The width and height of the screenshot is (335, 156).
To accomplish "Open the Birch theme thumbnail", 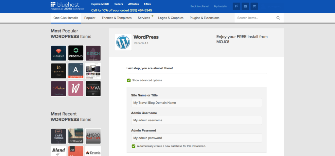I will click(x=93, y=53).
